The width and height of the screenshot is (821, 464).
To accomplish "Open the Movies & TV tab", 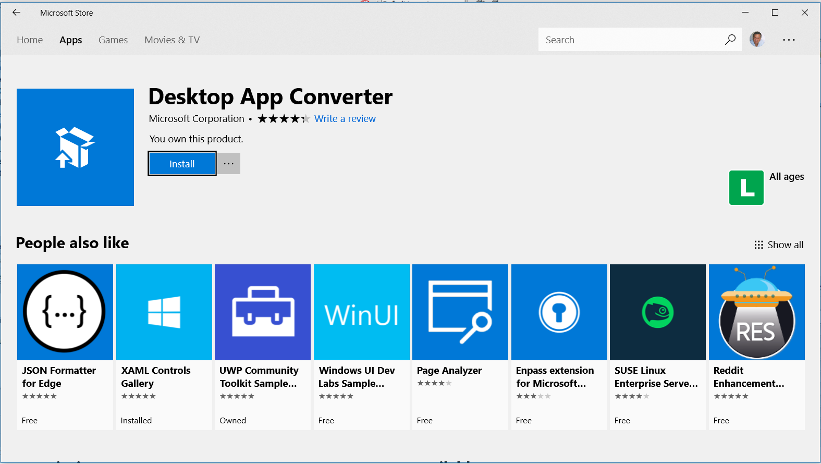I will [172, 40].
